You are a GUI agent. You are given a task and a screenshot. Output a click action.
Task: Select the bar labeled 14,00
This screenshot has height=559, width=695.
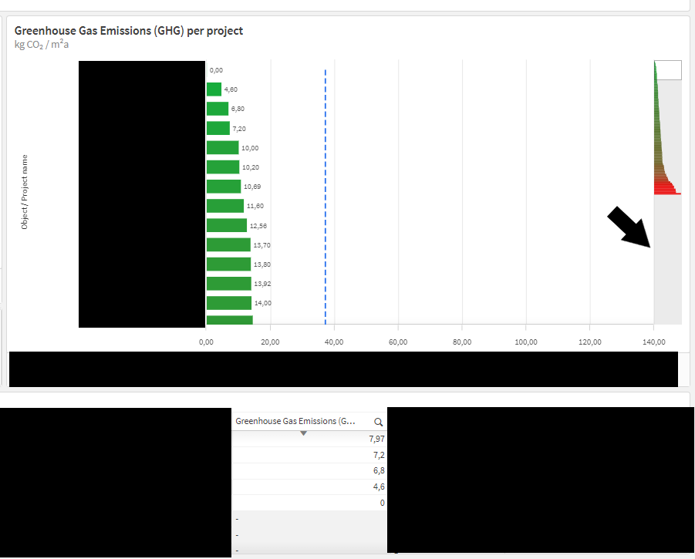click(229, 303)
